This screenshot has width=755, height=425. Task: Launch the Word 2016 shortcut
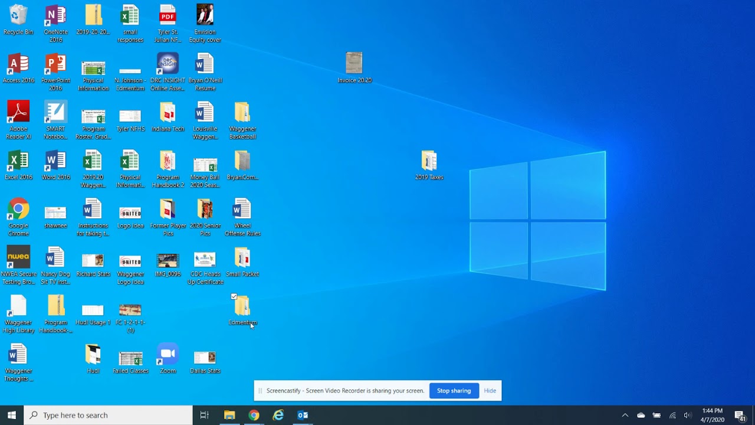tap(55, 165)
